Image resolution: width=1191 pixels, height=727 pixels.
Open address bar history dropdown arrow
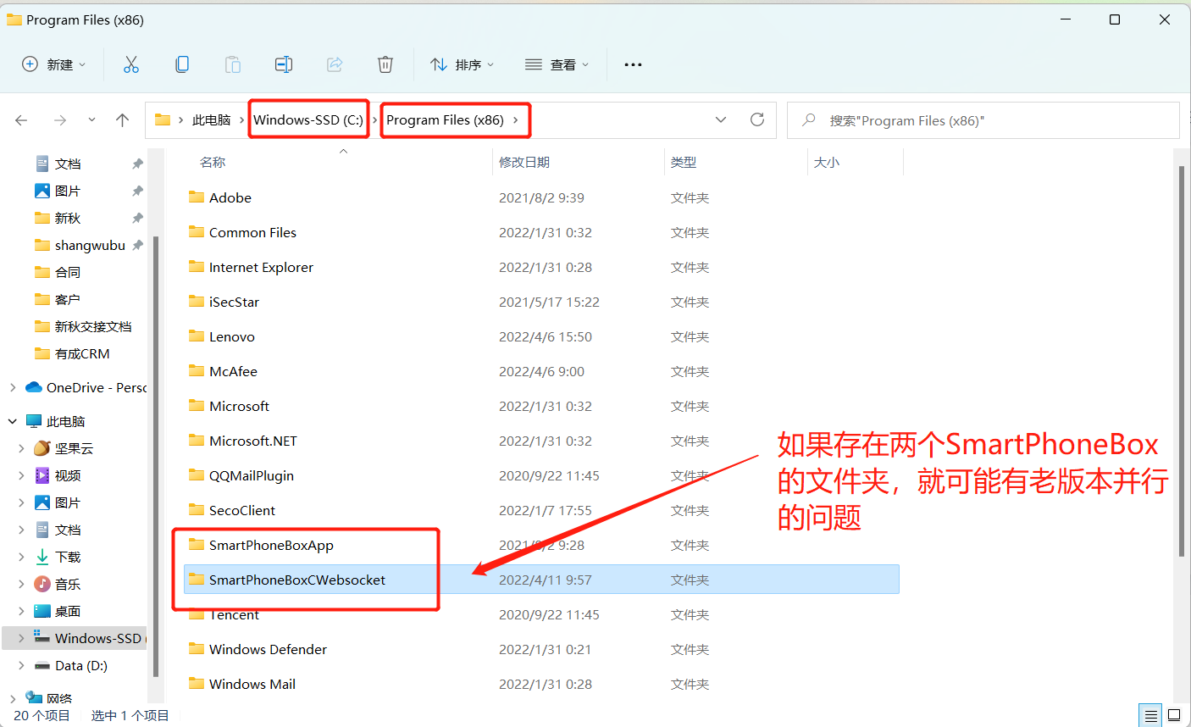[x=721, y=119]
